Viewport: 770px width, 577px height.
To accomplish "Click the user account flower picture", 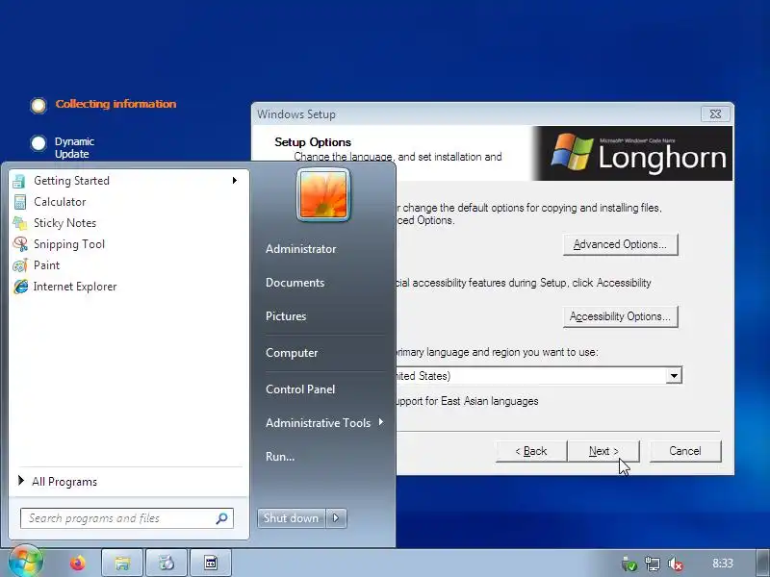I will click(x=323, y=195).
